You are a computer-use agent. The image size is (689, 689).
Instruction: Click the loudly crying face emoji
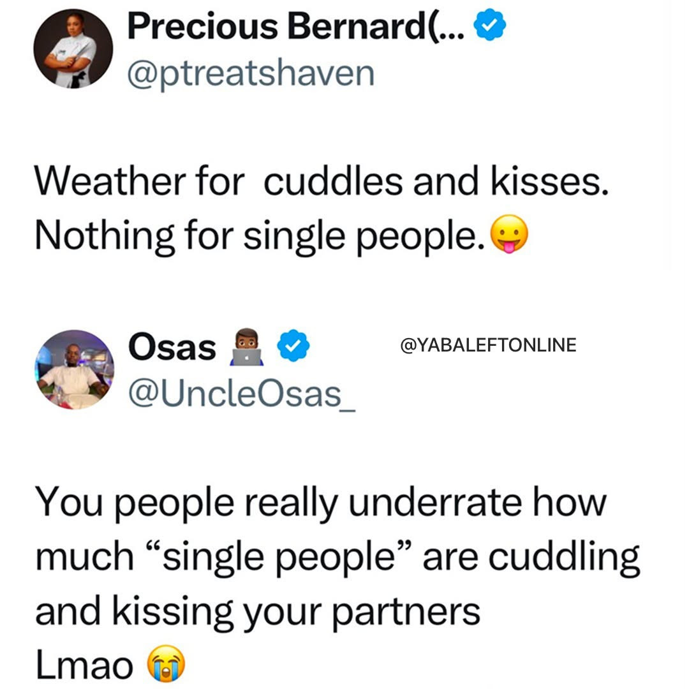coord(166,663)
